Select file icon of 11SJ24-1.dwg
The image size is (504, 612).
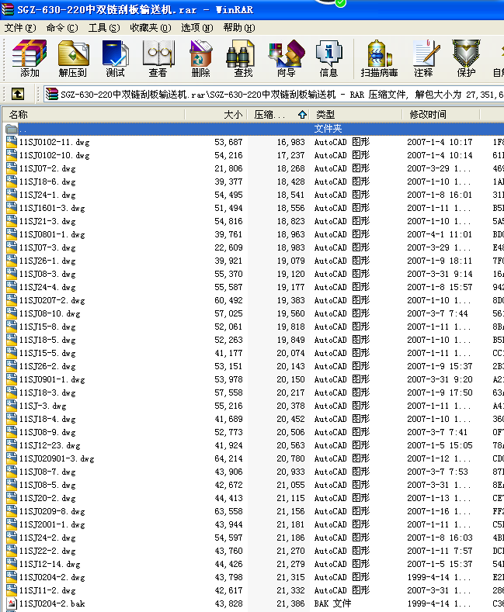12,195
